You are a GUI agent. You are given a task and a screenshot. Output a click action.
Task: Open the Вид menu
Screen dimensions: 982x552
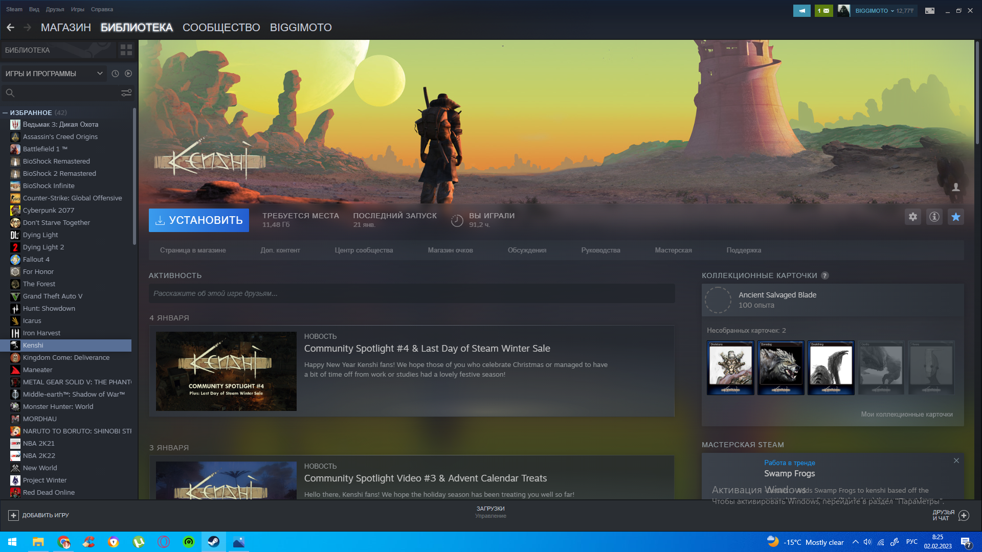pos(34,9)
